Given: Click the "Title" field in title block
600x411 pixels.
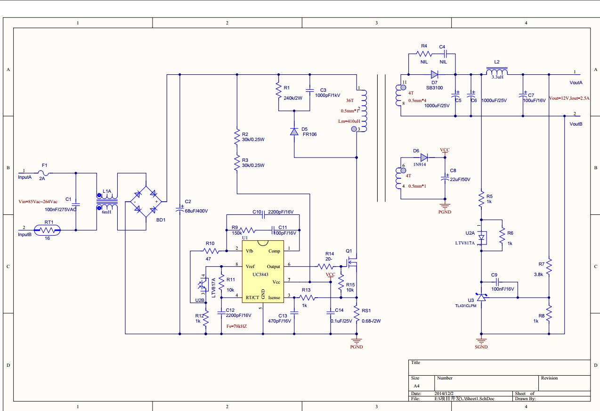Looking at the screenshot, I should pos(415,363).
